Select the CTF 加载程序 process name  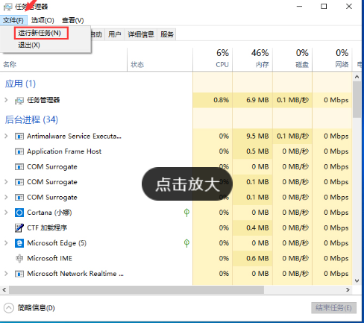tap(47, 228)
